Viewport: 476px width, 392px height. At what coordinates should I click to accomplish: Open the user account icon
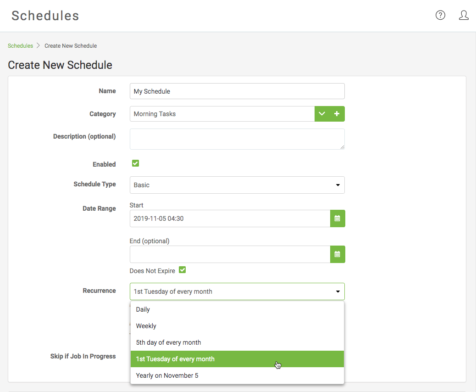coord(464,15)
